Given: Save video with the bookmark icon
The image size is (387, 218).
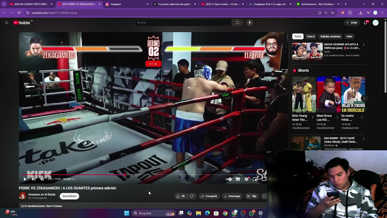Looking at the screenshot, I should coord(265,196).
